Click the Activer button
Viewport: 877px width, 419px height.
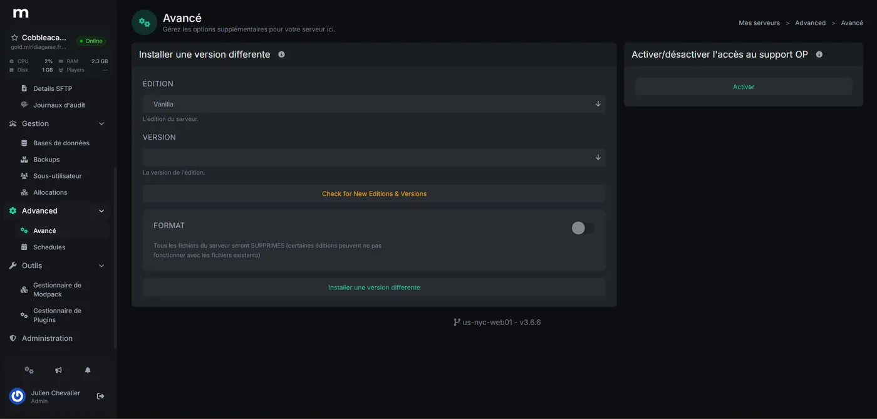pyautogui.click(x=744, y=87)
